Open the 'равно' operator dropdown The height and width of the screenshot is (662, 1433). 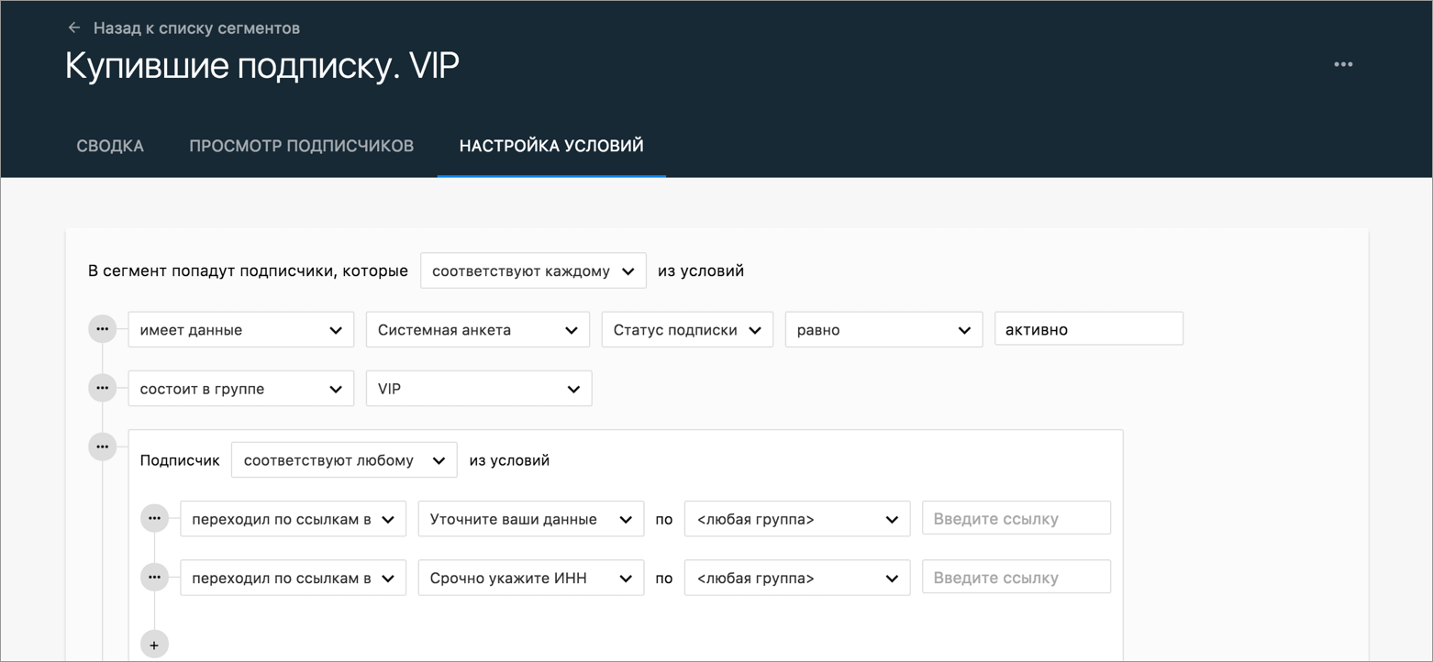coord(883,328)
